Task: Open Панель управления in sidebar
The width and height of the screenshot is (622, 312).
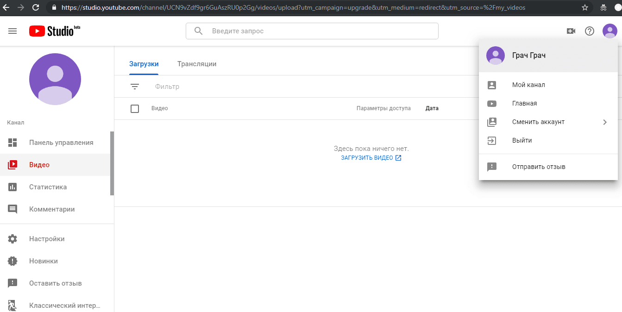Action: pyautogui.click(x=55, y=143)
